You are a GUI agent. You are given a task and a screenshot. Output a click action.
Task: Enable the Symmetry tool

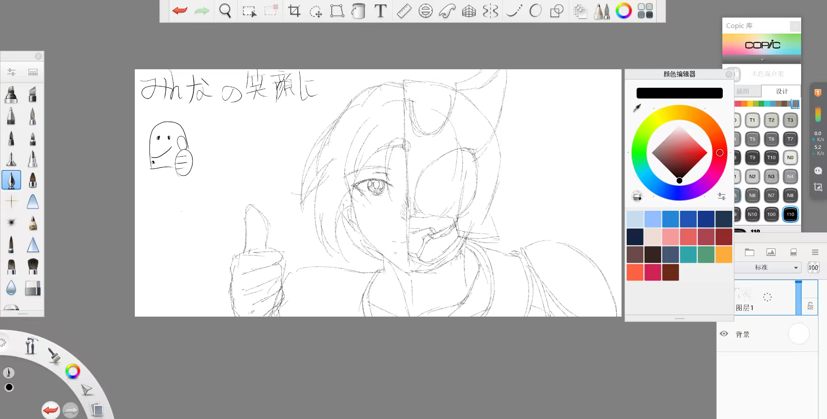click(x=491, y=11)
